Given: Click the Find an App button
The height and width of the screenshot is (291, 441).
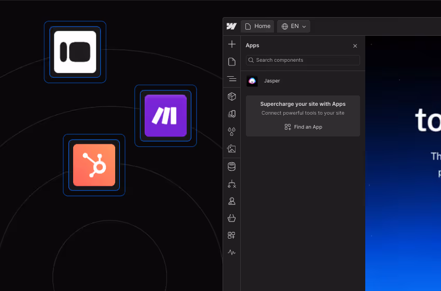Looking at the screenshot, I should 303,127.
